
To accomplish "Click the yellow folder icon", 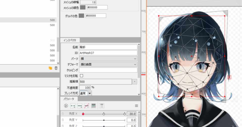I will pyautogui.click(x=50, y=68).
